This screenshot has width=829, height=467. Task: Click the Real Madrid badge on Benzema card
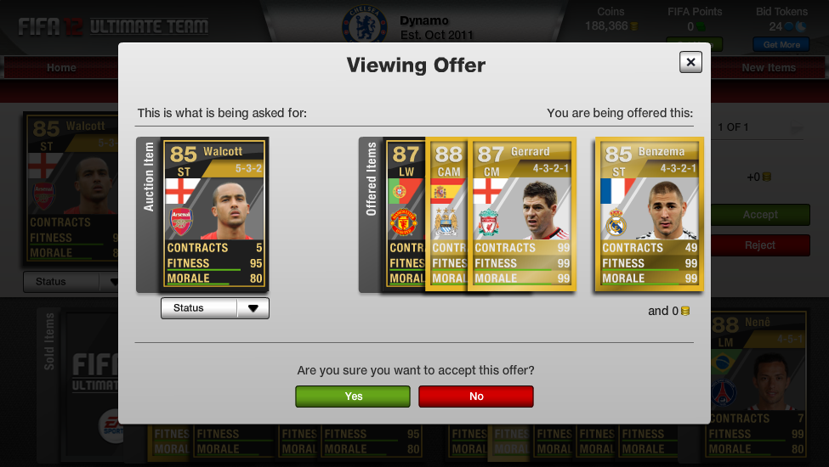pyautogui.click(x=616, y=222)
